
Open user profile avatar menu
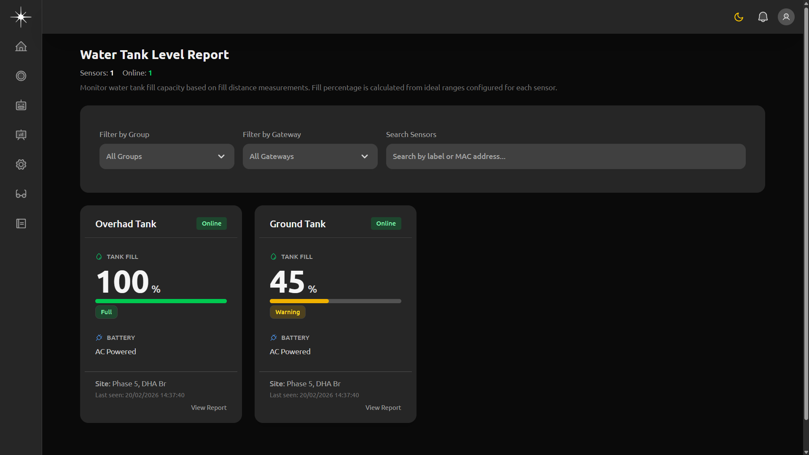(x=786, y=17)
